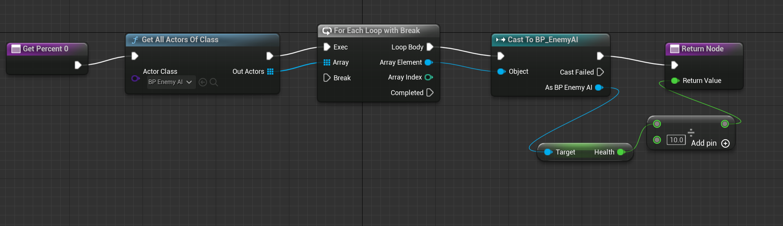
Task: Click the Object input pin on cast node
Action: point(501,72)
